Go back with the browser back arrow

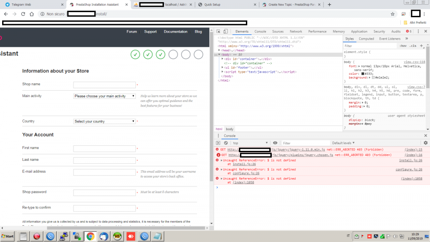coord(6,14)
